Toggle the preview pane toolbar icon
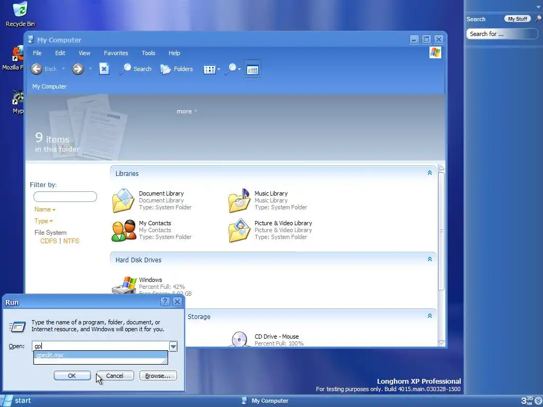 pos(252,69)
